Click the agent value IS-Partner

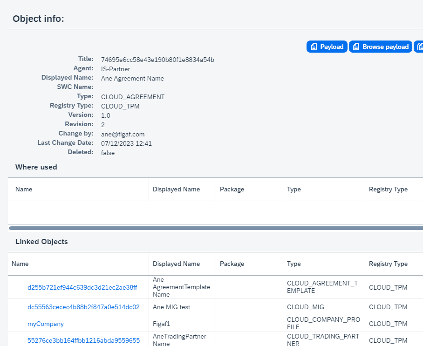pyautogui.click(x=116, y=69)
